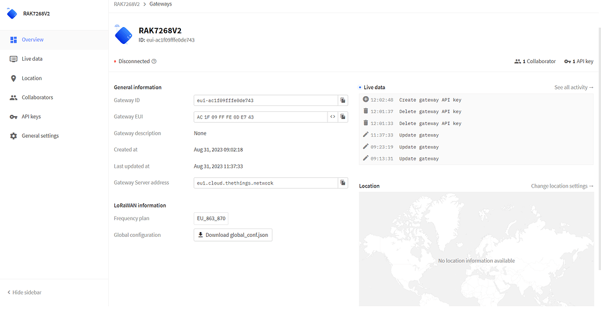This screenshot has height=315, width=601.
Task: Click the Created at date value
Action: [218, 150]
